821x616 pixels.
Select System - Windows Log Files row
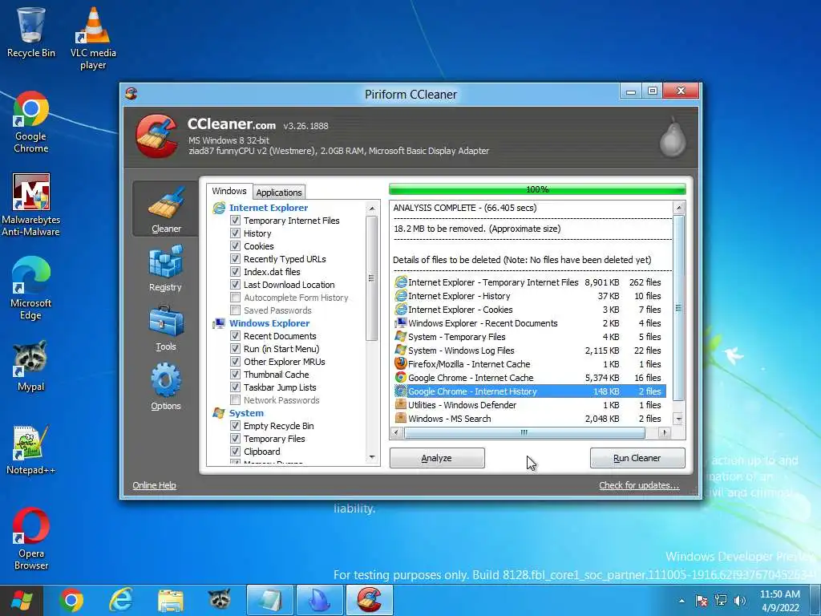(530, 351)
